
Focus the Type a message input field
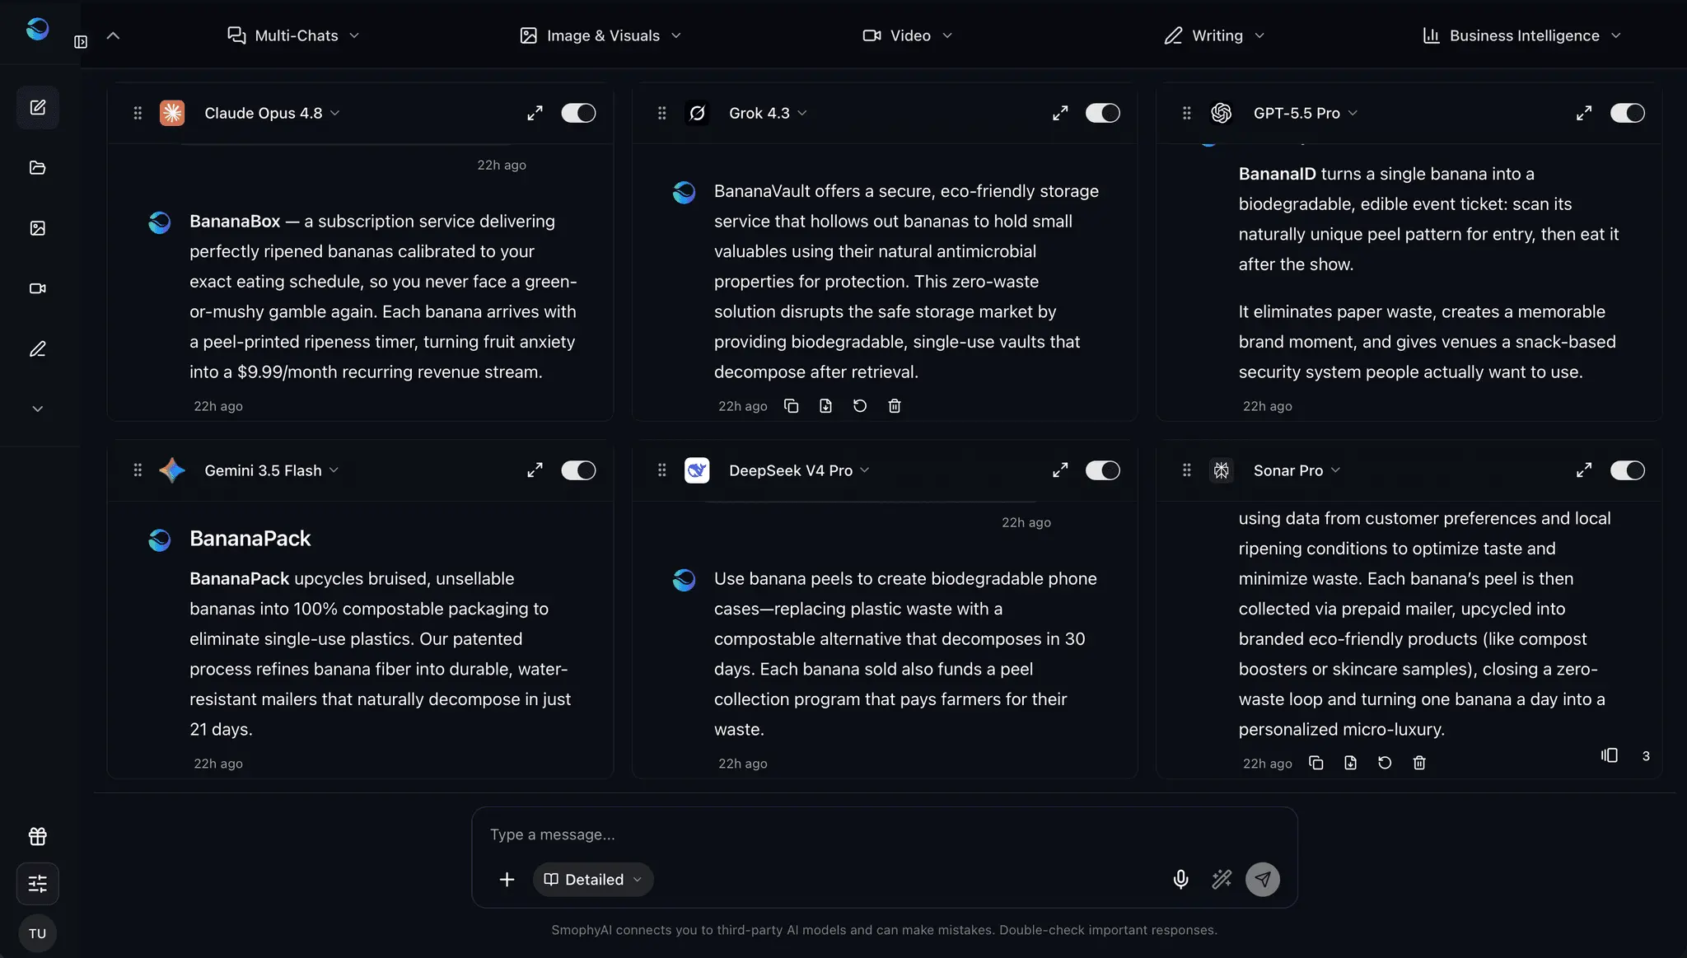click(x=884, y=834)
